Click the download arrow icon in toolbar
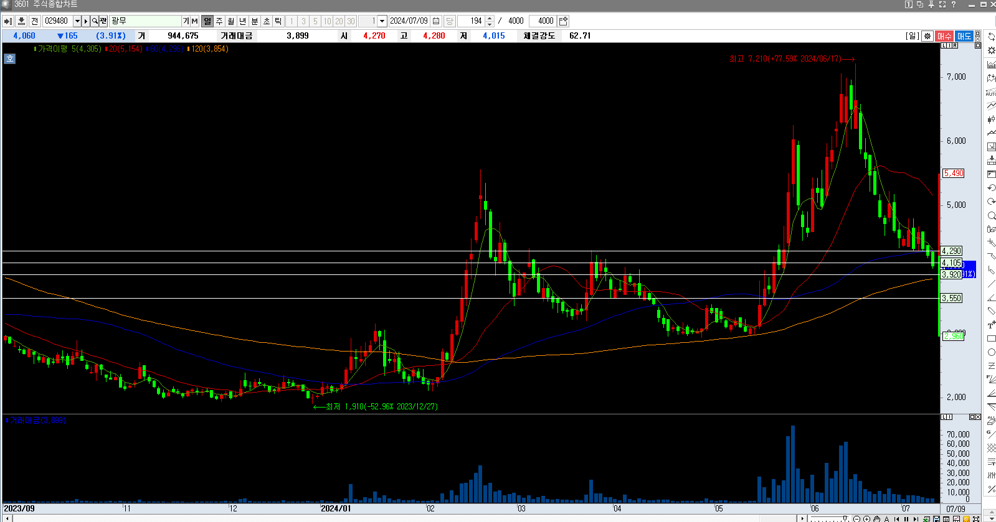 click(x=21, y=21)
